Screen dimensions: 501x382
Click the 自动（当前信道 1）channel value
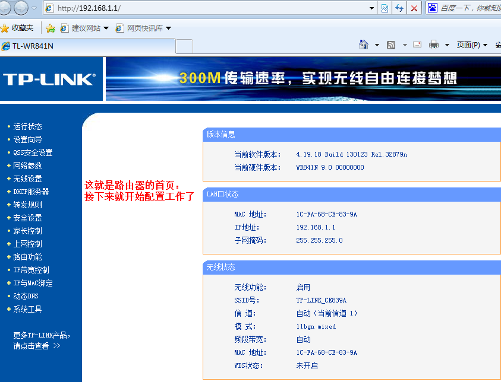[x=326, y=314]
